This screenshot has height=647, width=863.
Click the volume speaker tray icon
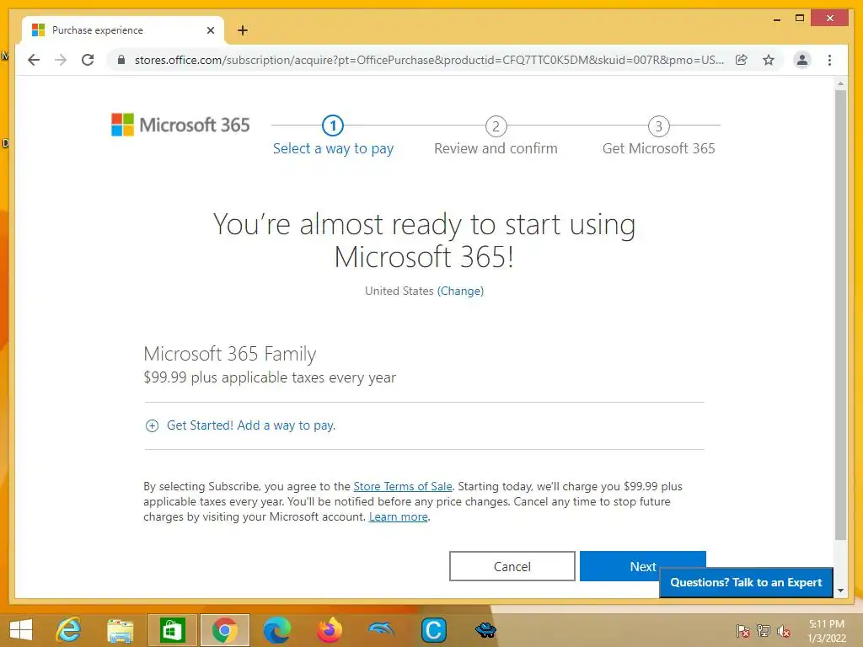coord(784,630)
